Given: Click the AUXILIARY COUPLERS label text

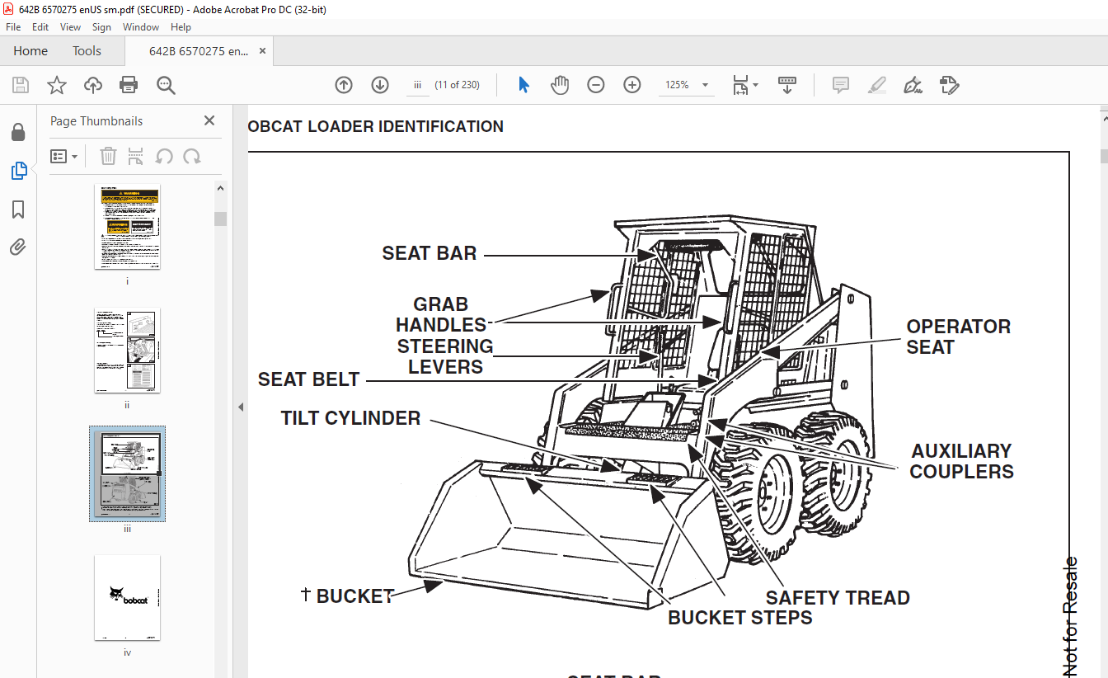Looking at the screenshot, I should (961, 461).
